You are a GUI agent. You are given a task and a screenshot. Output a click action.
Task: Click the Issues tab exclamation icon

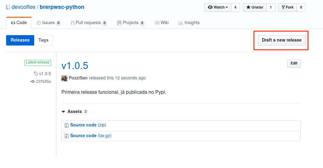[x=39, y=23]
